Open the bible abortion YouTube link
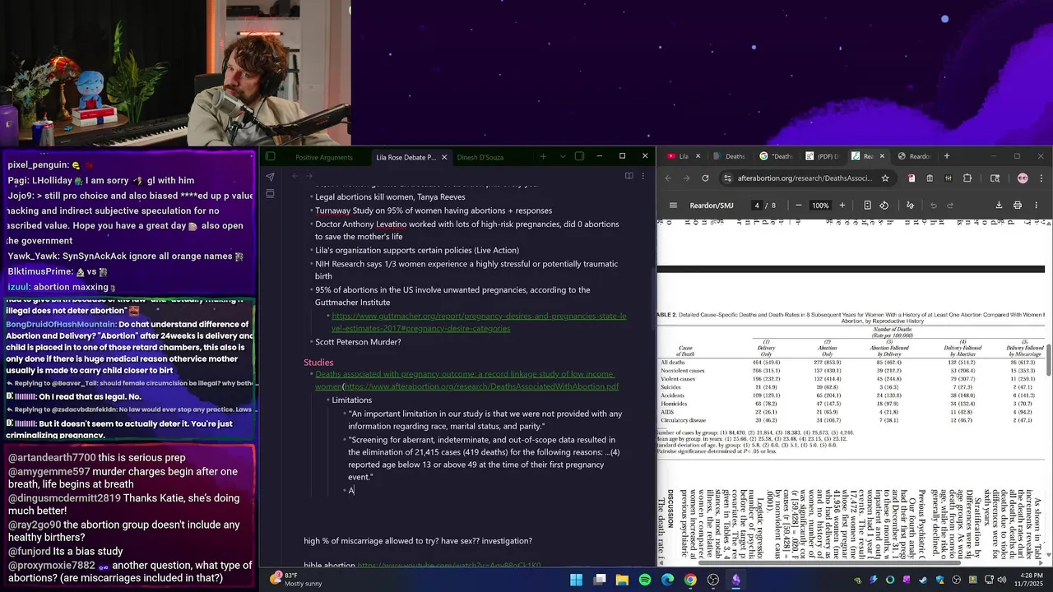 click(448, 566)
